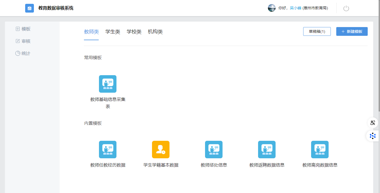Click the 常用模板 section heading
Screen dimensions: 380x193
[93, 58]
